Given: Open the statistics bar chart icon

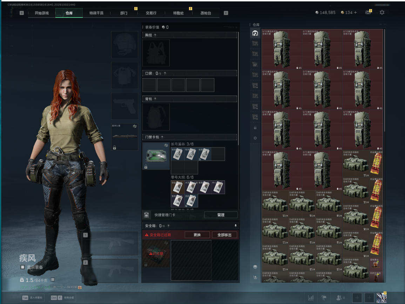Looking at the screenshot, I should pyautogui.click(x=311, y=298).
